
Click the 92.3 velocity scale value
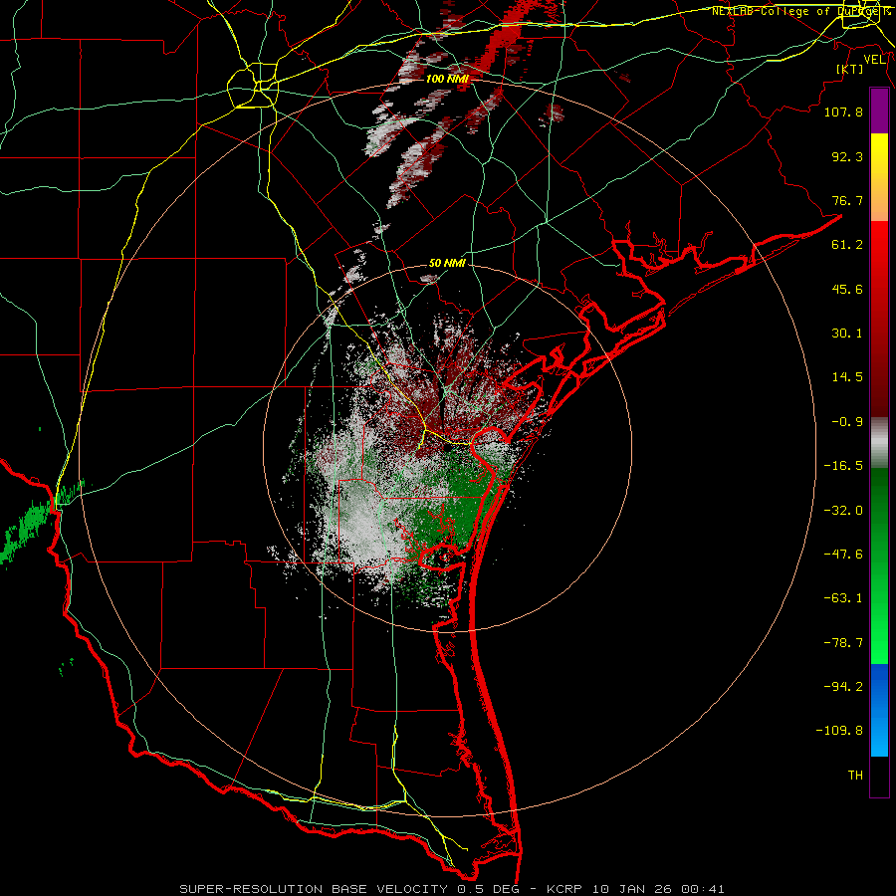(x=847, y=156)
